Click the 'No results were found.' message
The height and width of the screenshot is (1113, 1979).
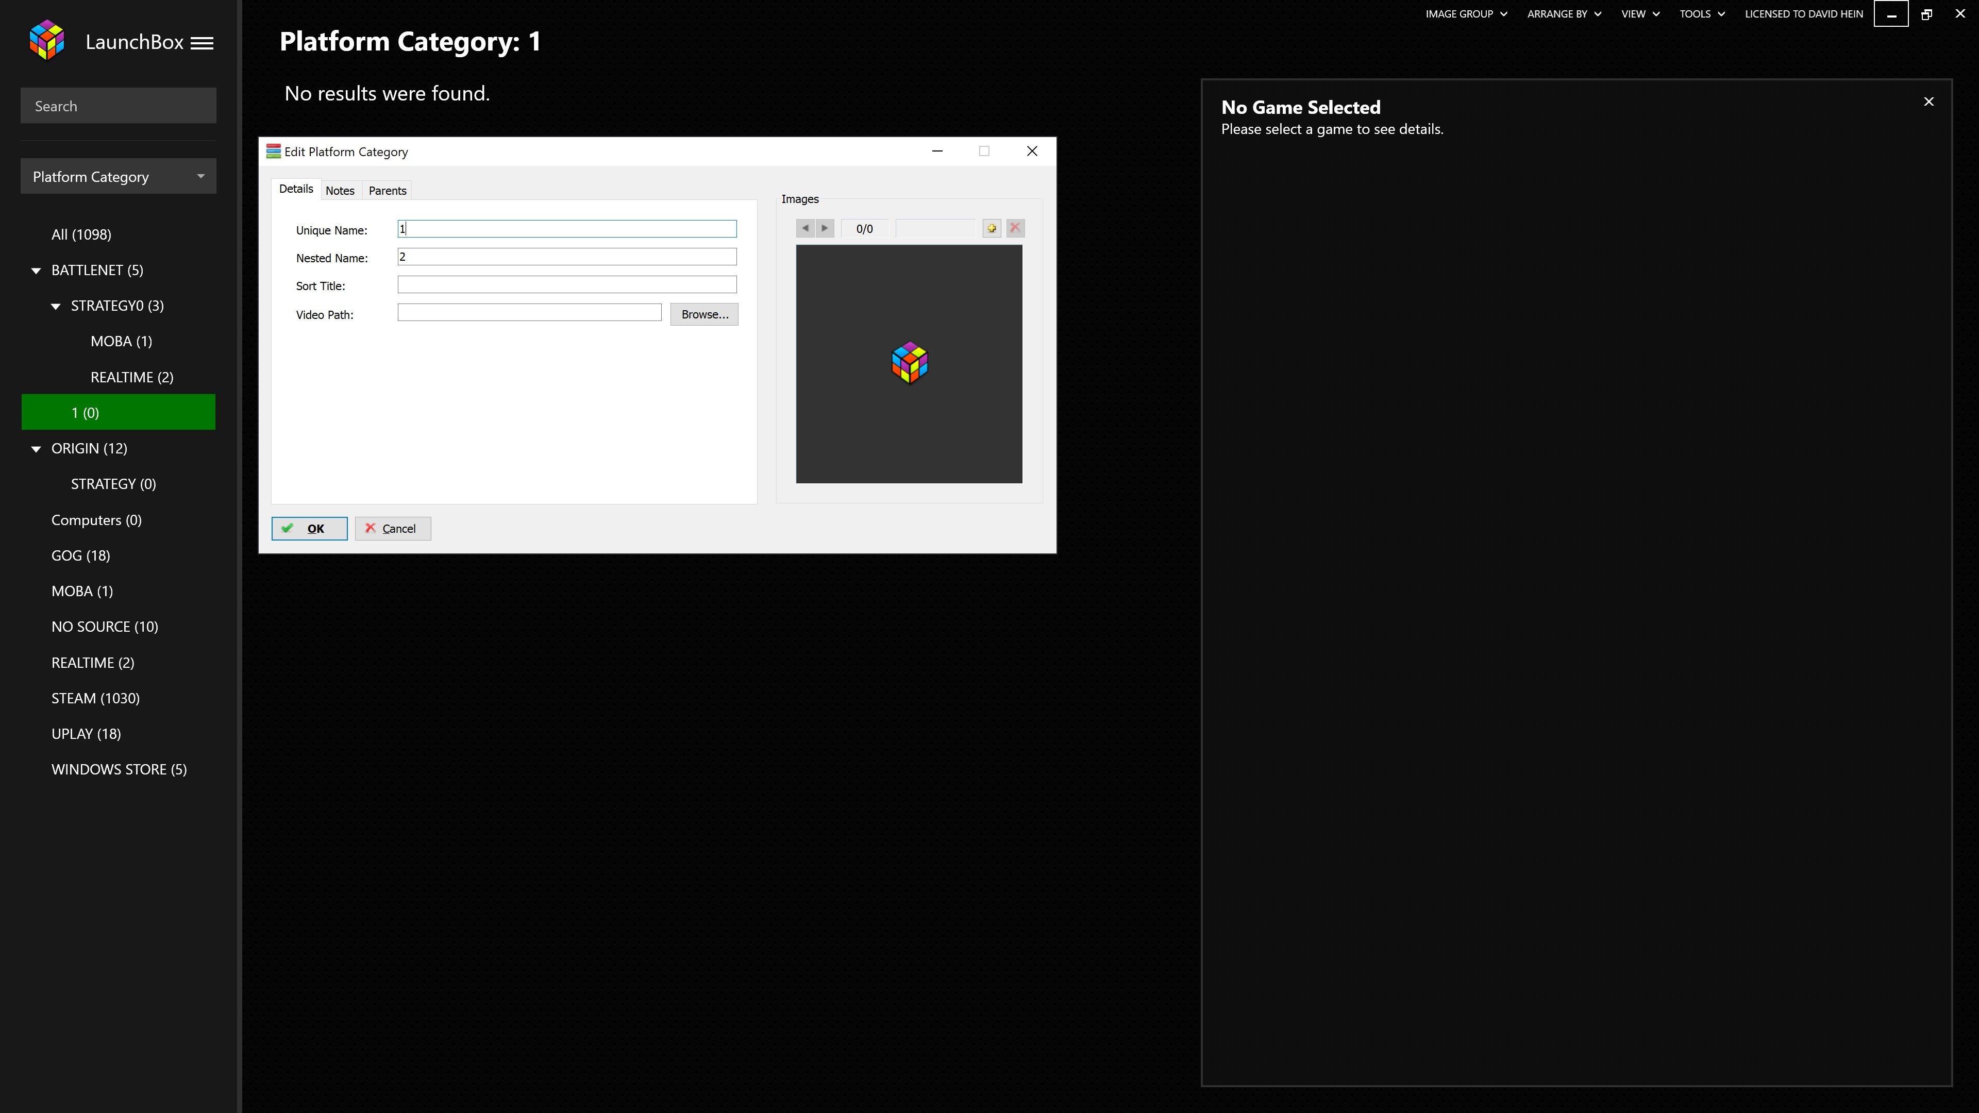click(387, 93)
